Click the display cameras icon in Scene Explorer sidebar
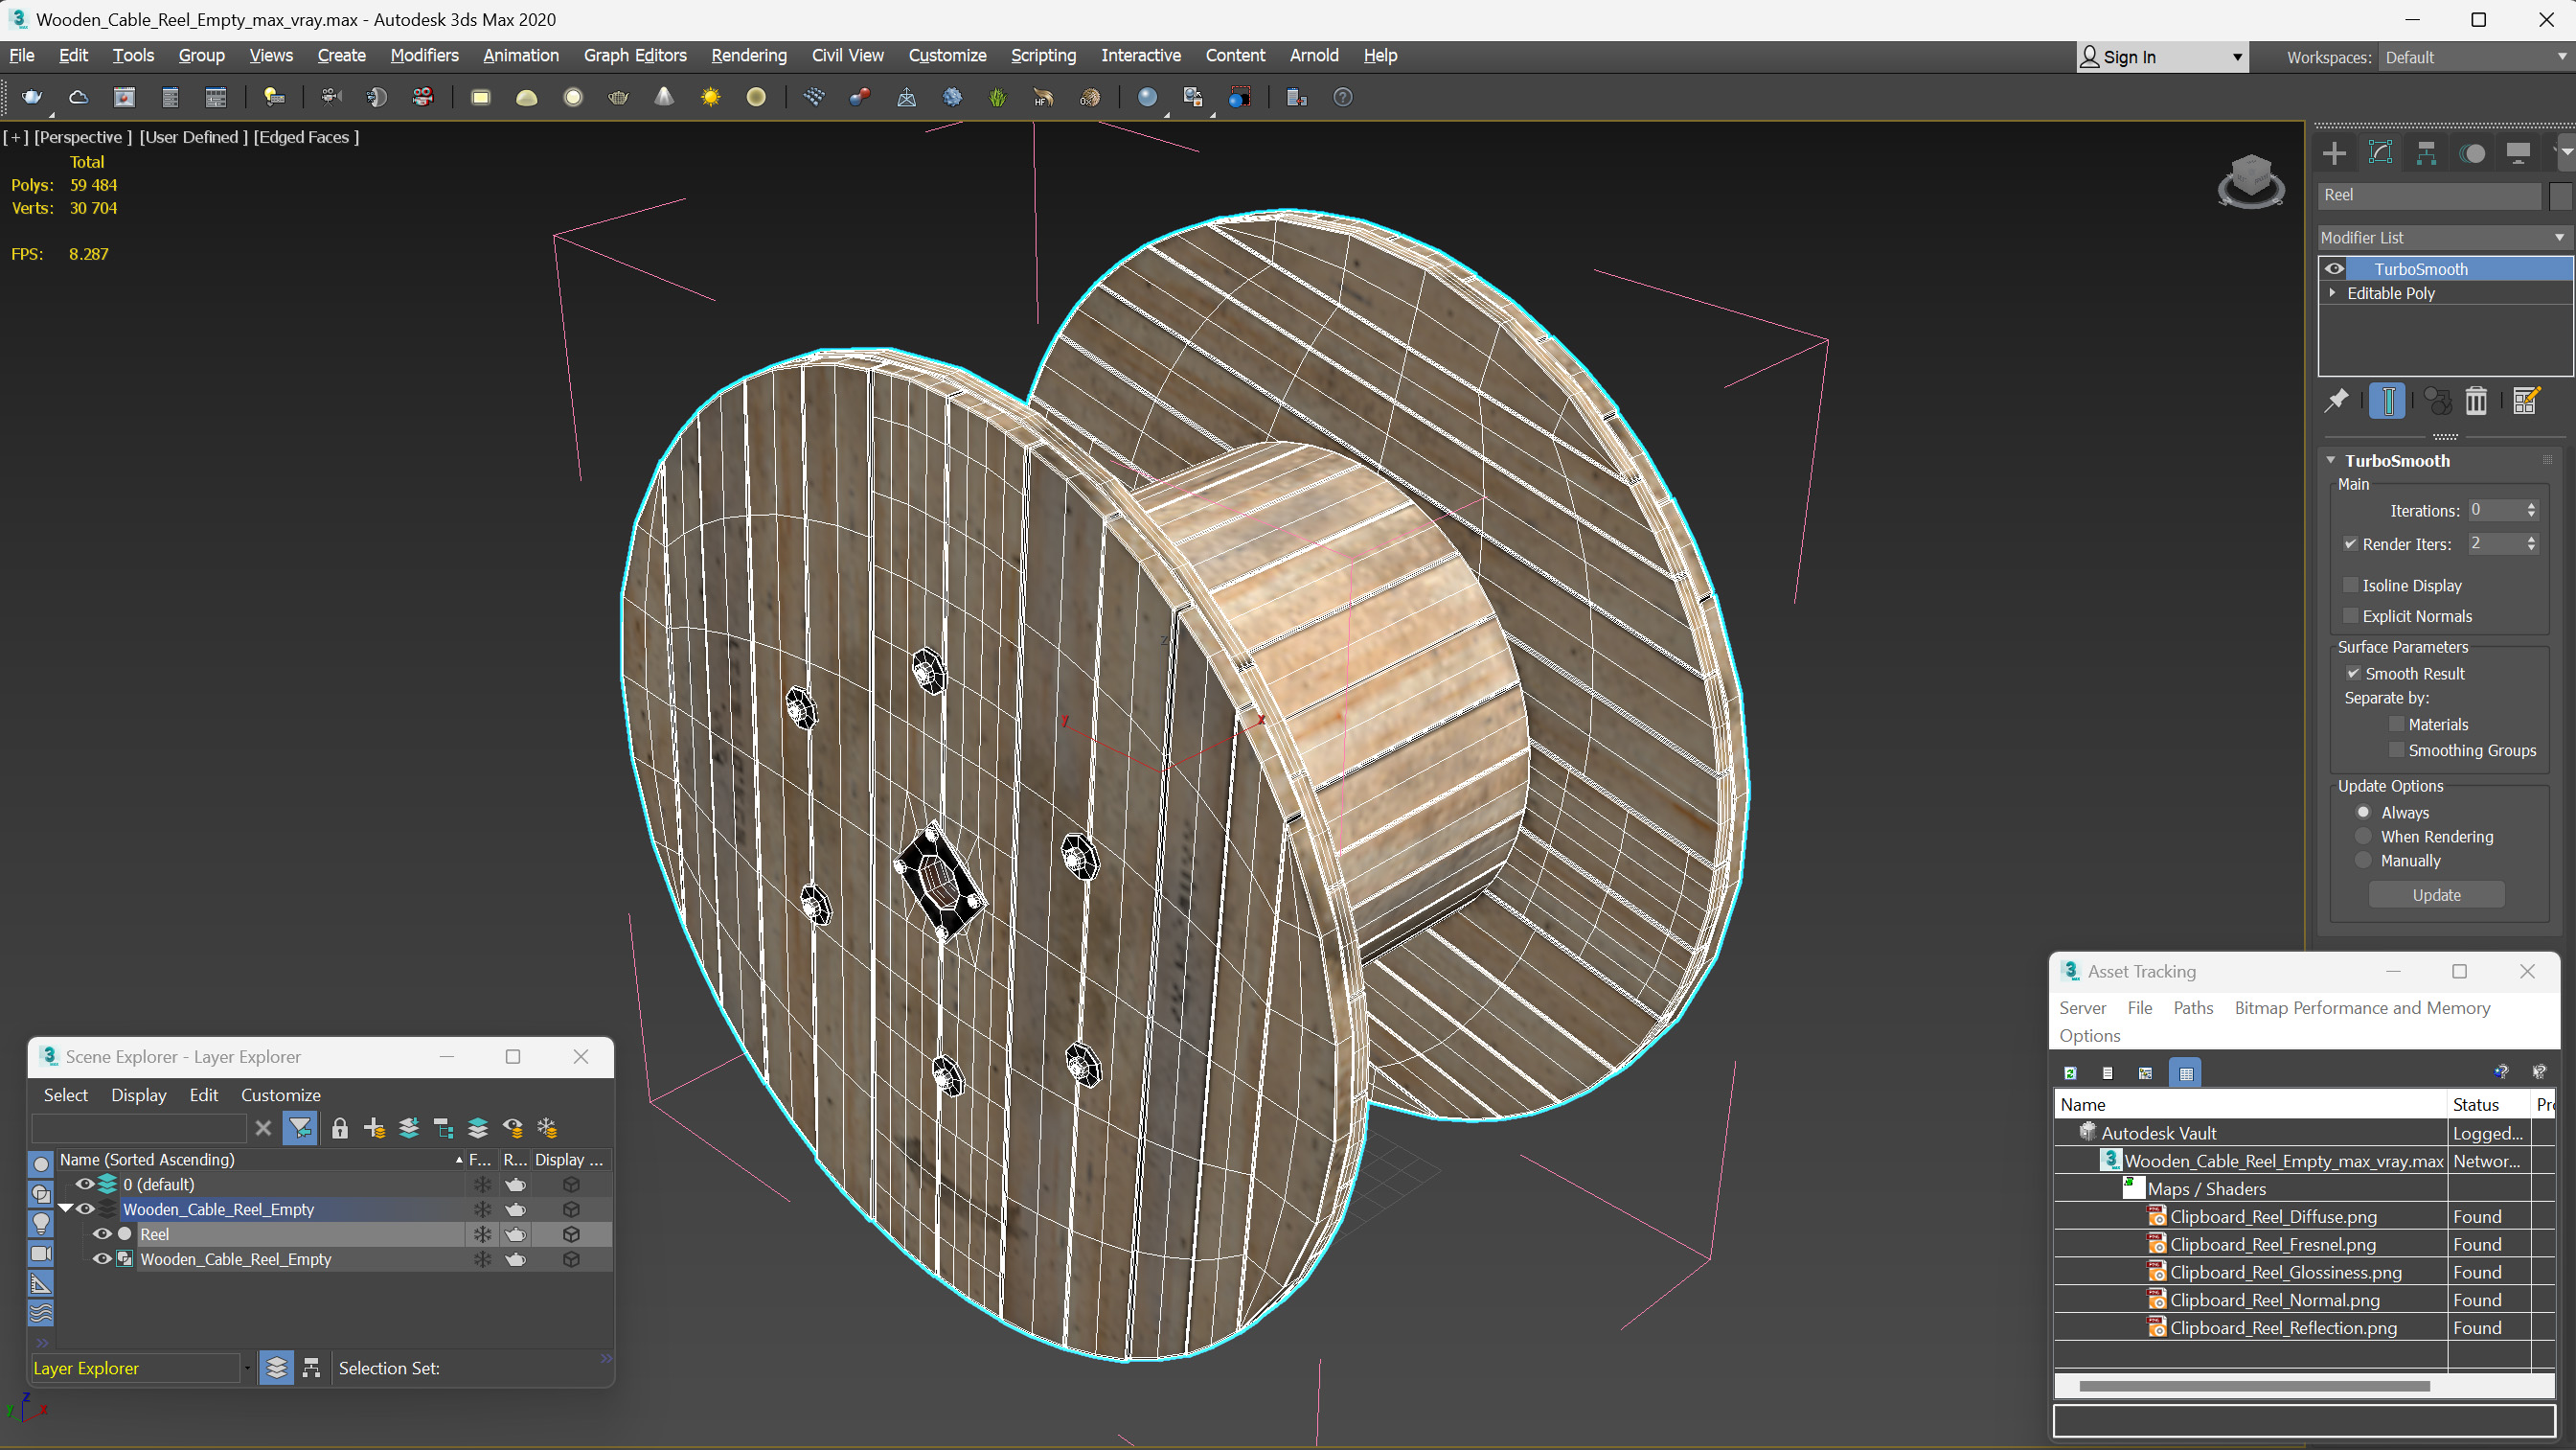This screenshot has height=1450, width=2576. coord(41,1253)
